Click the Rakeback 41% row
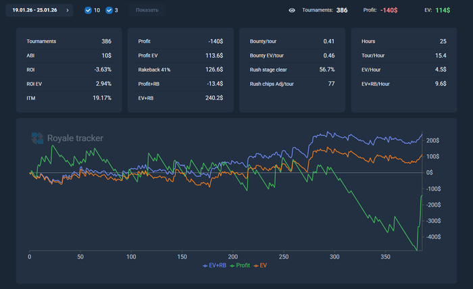The height and width of the screenshot is (289, 473). tap(180, 70)
